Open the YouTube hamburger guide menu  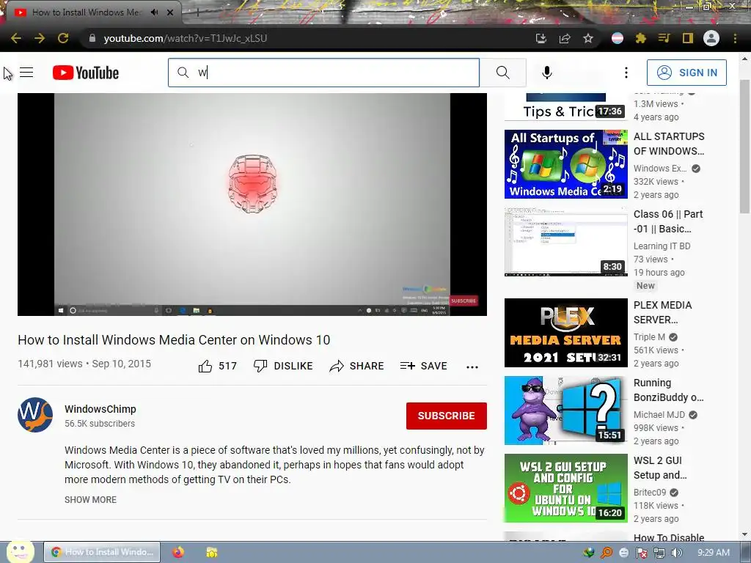(26, 73)
